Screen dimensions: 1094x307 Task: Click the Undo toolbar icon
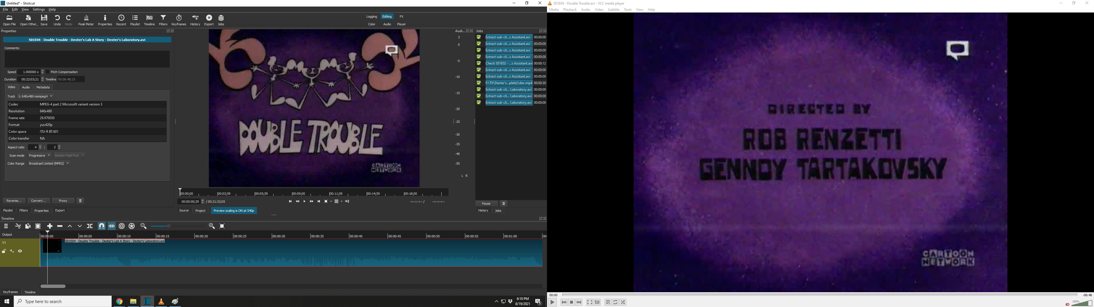[57, 20]
